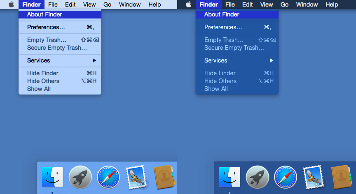Open Finder from the dark Dock

pyautogui.click(x=230, y=177)
